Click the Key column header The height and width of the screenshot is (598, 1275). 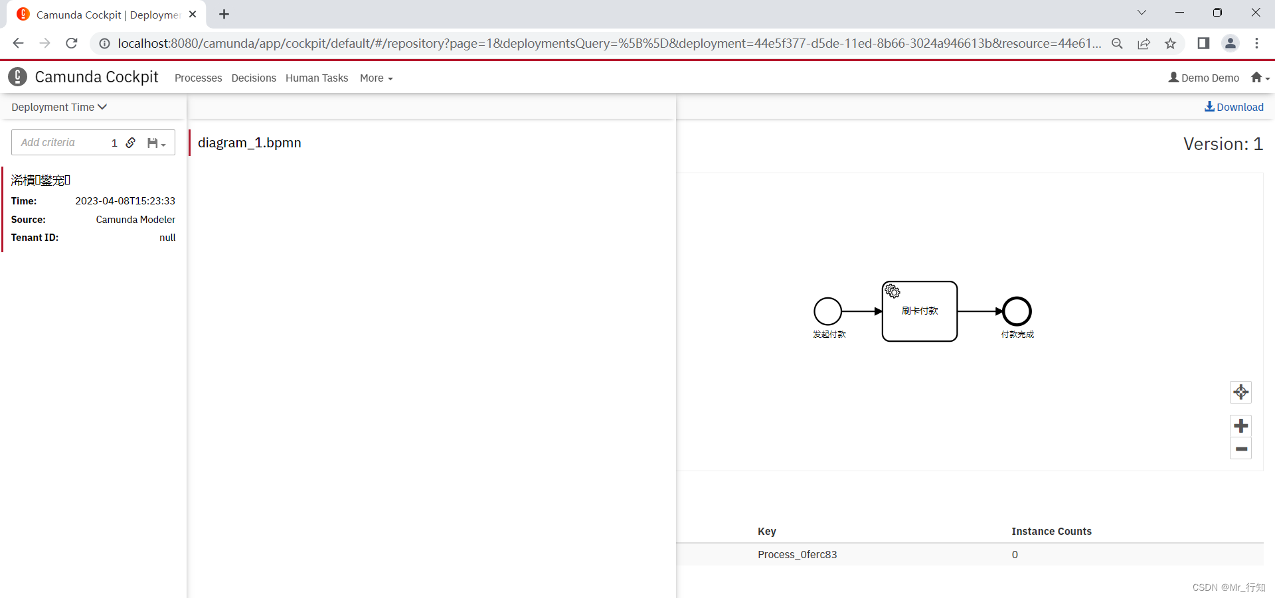[767, 531]
